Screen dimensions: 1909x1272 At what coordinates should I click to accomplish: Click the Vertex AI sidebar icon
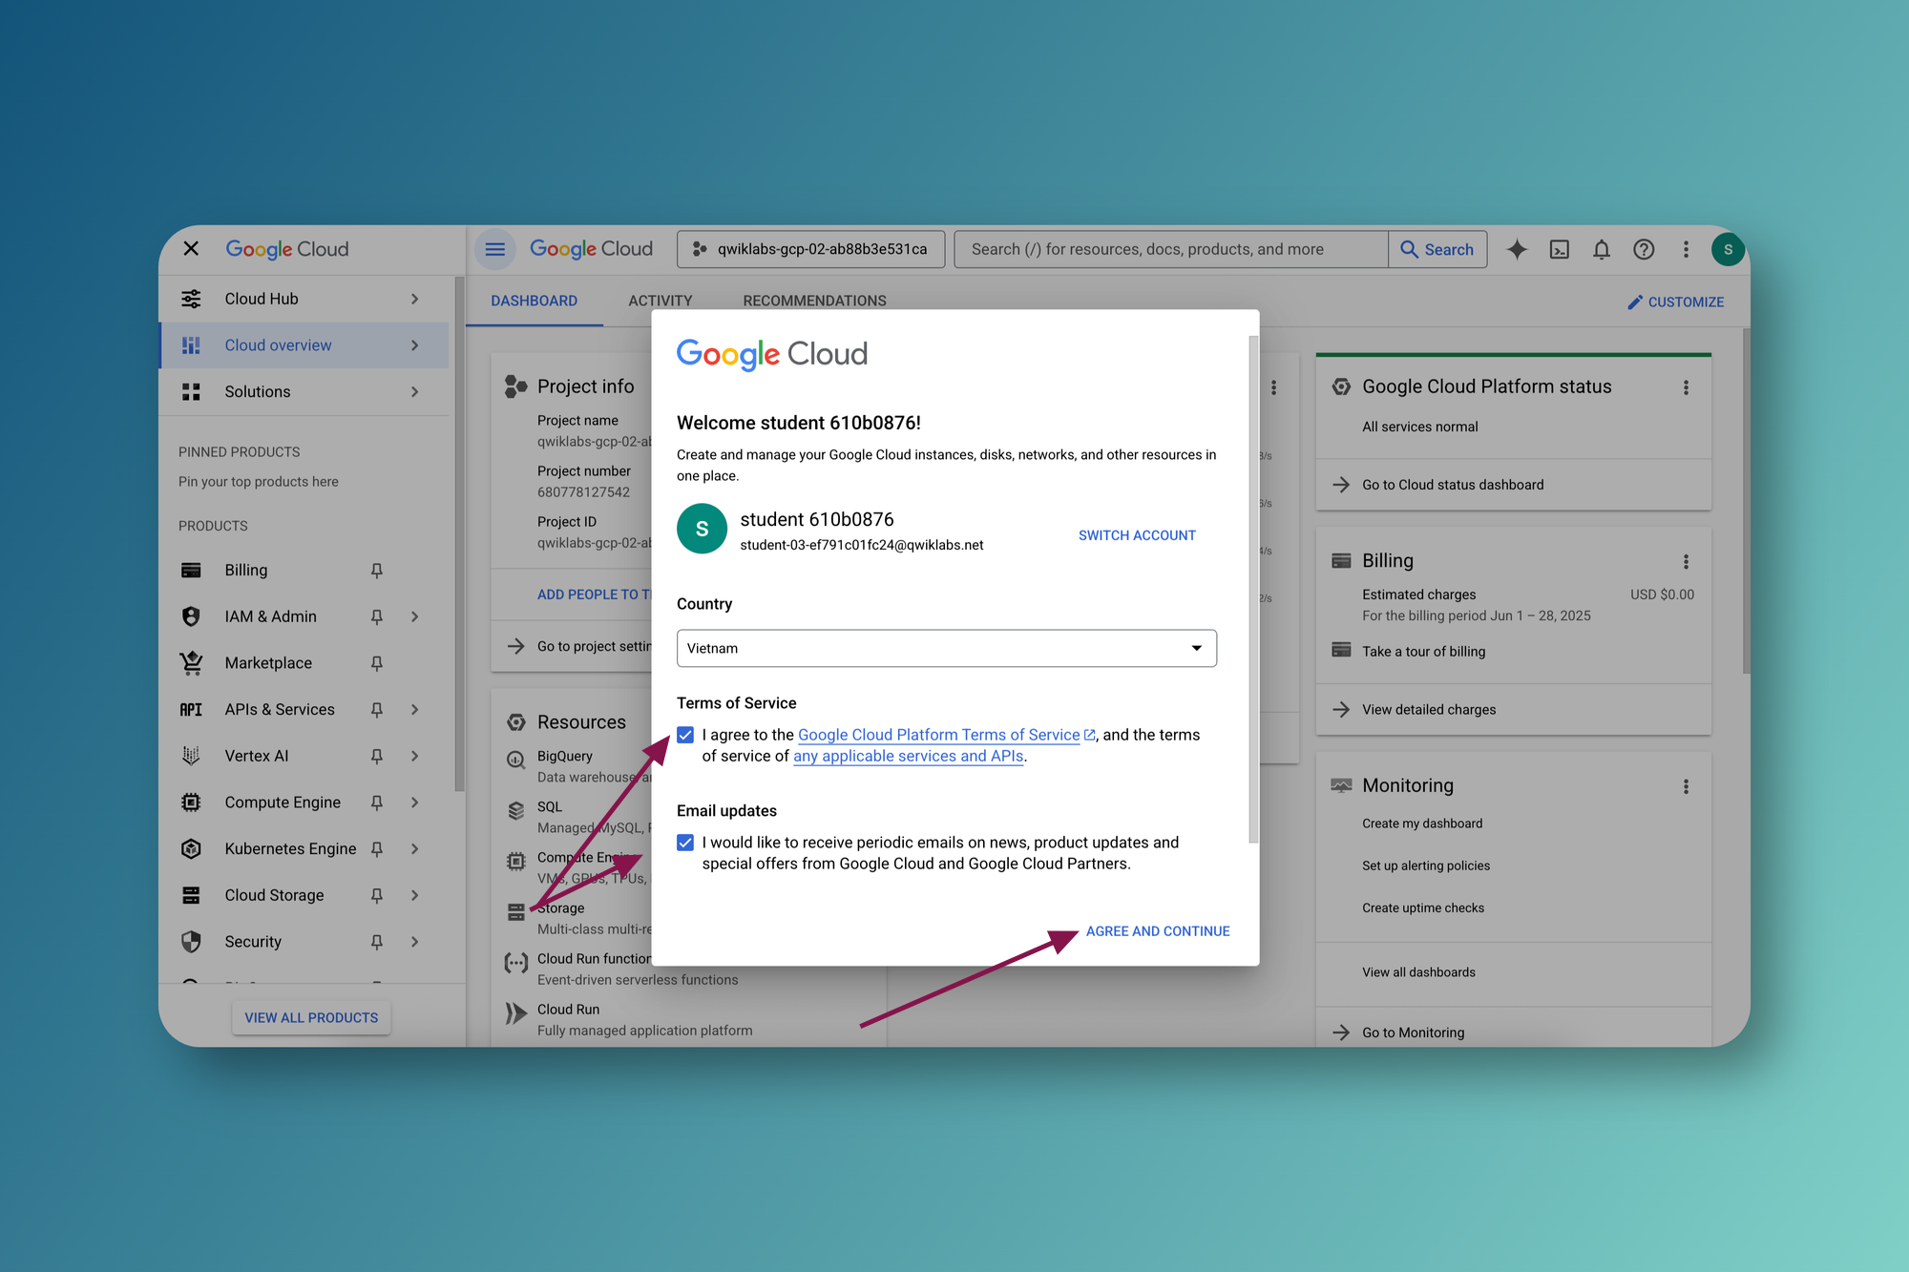191,756
